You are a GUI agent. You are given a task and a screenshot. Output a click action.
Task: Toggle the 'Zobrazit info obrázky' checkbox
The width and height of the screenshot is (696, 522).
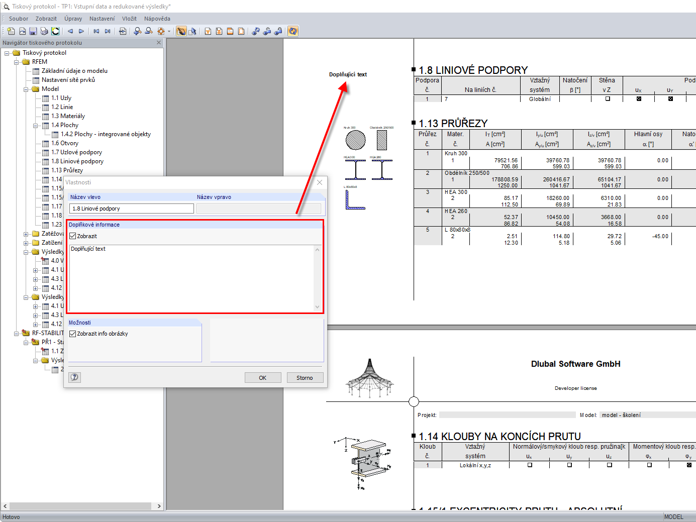tap(73, 334)
